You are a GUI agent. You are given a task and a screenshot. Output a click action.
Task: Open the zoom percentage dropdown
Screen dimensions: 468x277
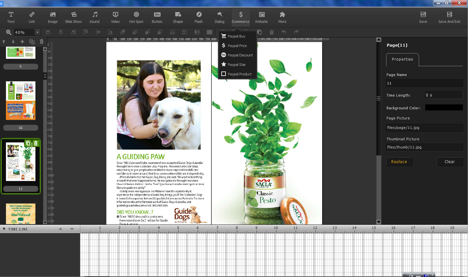[x=38, y=32]
